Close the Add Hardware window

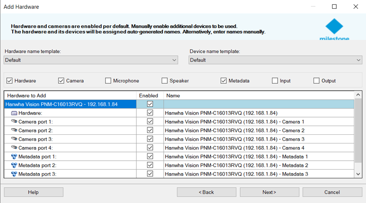[x=355, y=7]
